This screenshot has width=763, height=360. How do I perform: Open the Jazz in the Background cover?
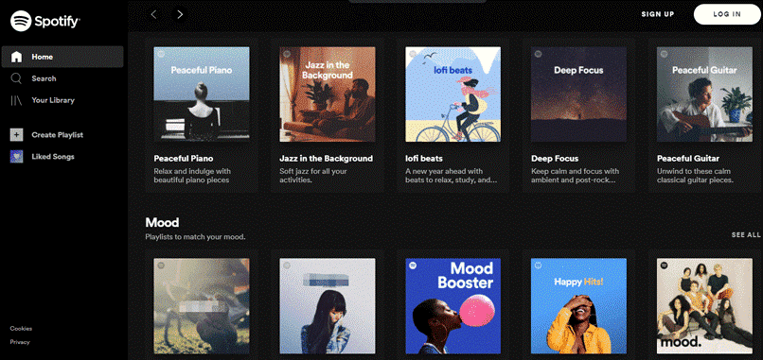pyautogui.click(x=327, y=94)
